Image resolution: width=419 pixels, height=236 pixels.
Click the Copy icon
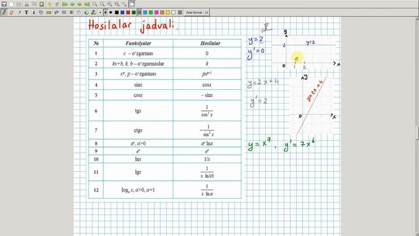(34, 4)
